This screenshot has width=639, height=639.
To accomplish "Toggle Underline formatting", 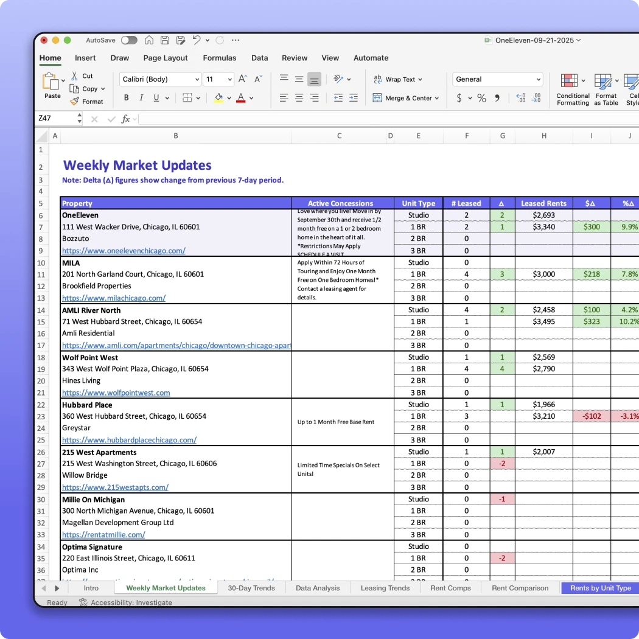I will tap(156, 98).
